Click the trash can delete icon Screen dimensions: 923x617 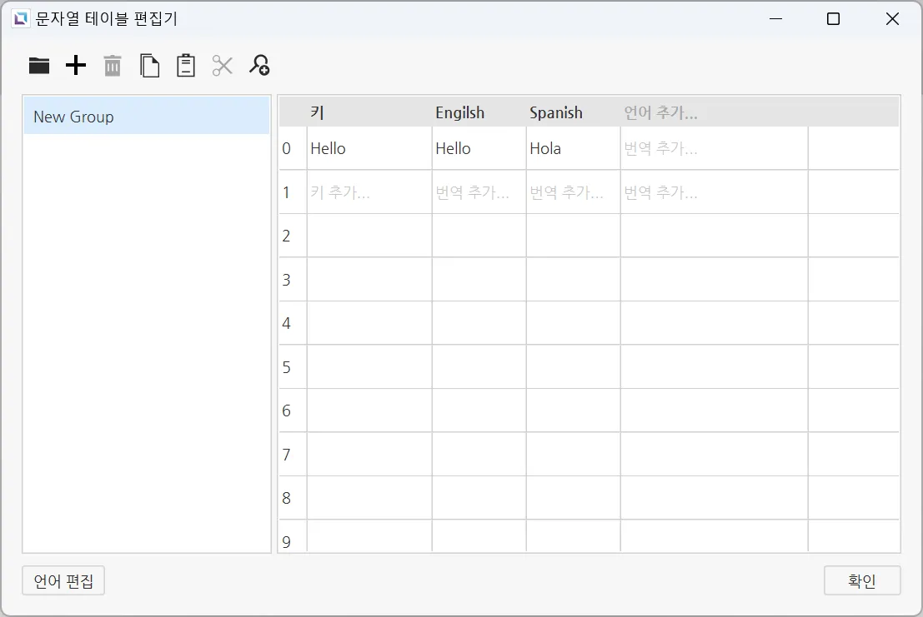pos(113,66)
